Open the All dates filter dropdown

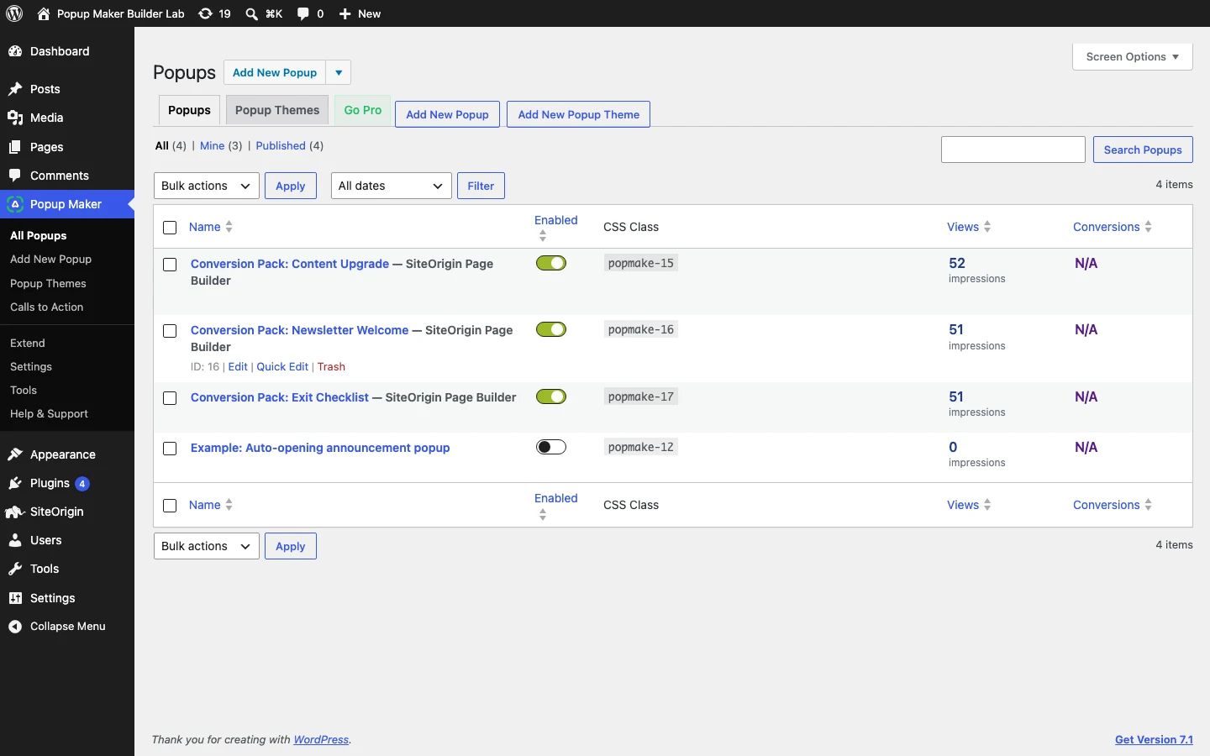click(392, 186)
